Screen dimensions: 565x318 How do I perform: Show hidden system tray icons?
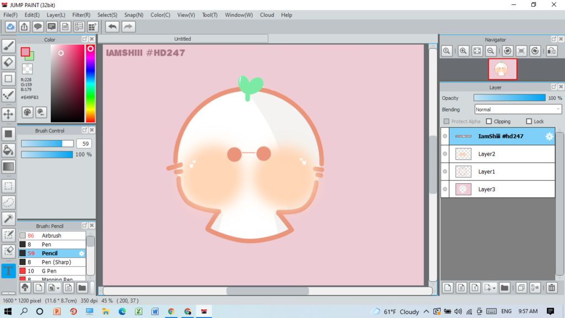pyautogui.click(x=427, y=311)
